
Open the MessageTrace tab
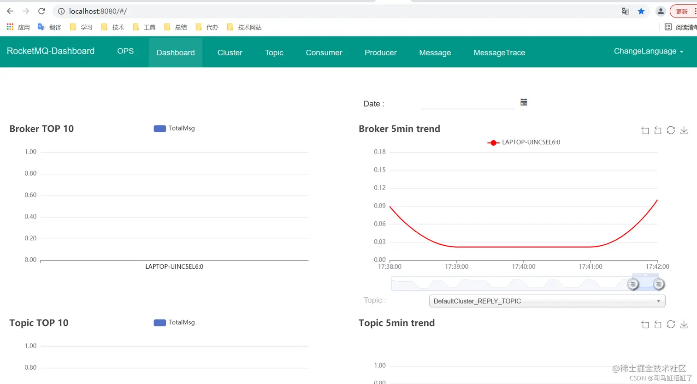499,53
